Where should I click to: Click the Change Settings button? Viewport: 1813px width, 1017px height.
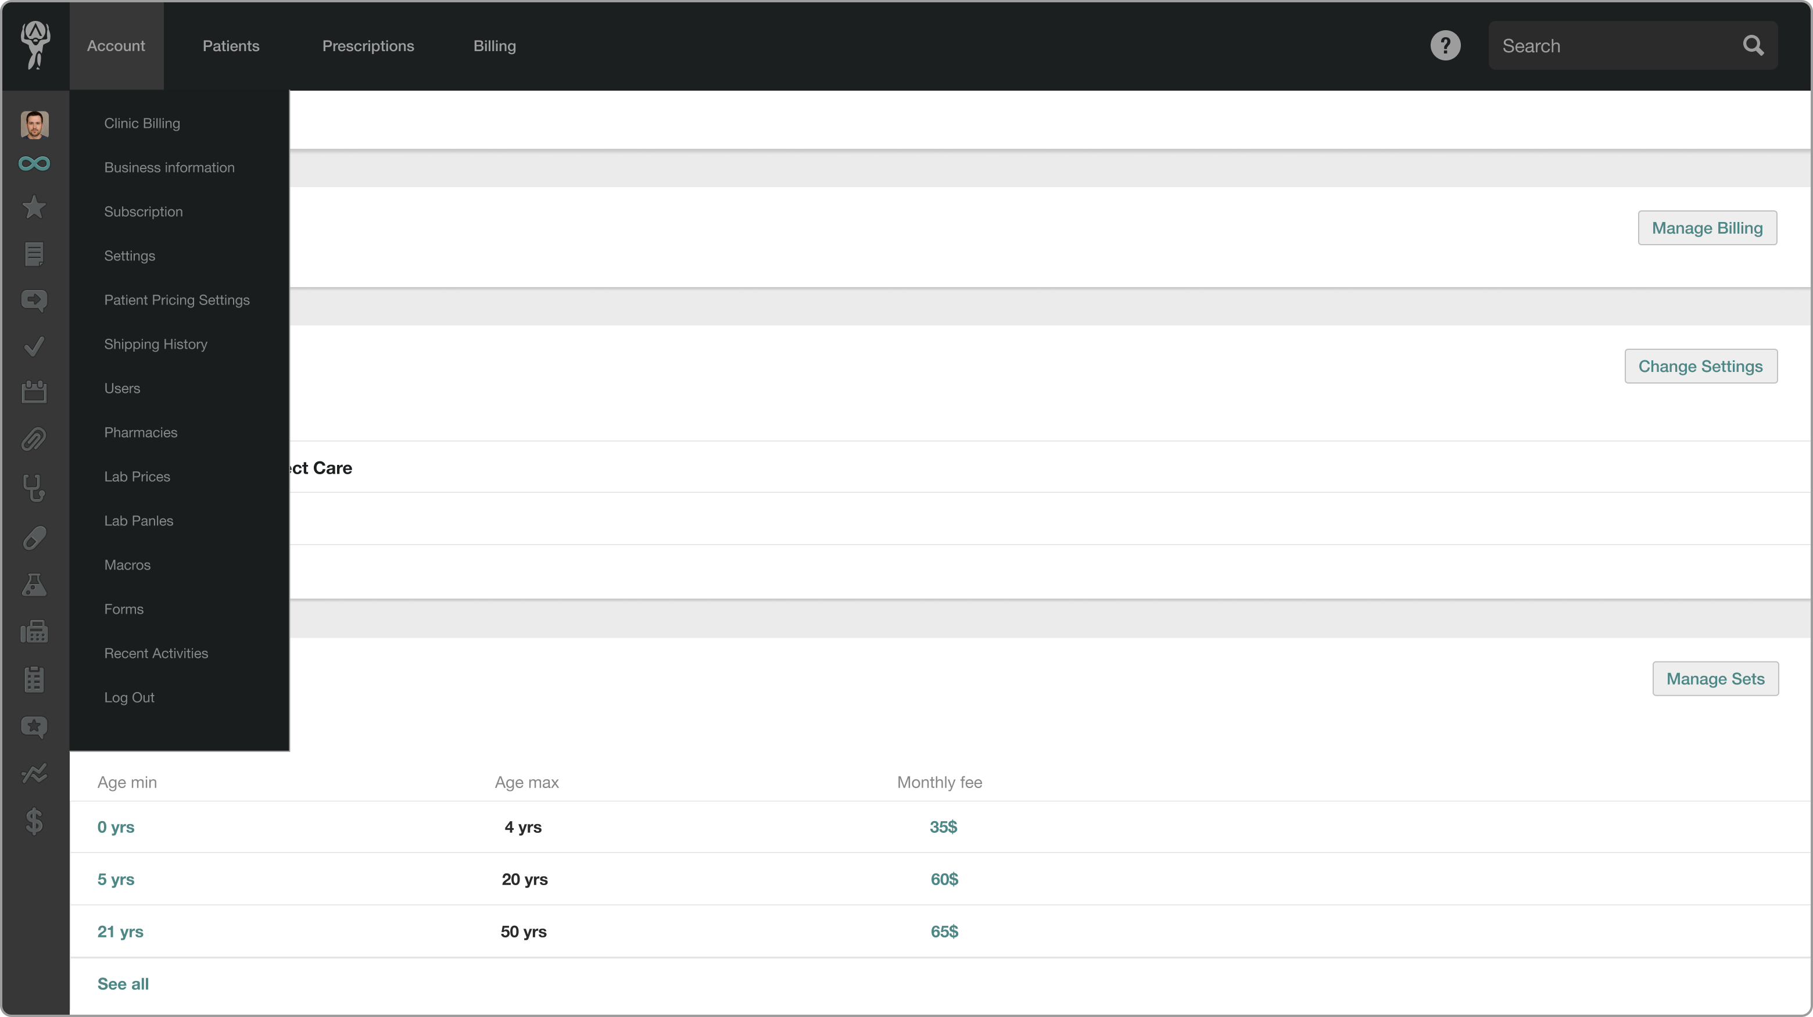pyautogui.click(x=1700, y=366)
